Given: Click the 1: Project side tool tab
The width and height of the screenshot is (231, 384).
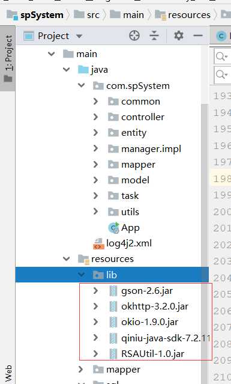Looking at the screenshot, I should pos(8,58).
